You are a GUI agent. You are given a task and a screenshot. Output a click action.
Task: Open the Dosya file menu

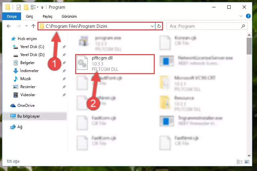click(12, 16)
